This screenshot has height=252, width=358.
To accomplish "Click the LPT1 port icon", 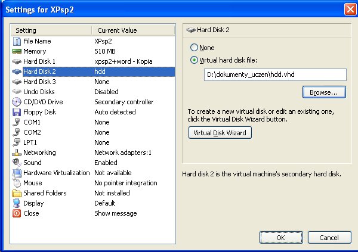I will [17, 142].
